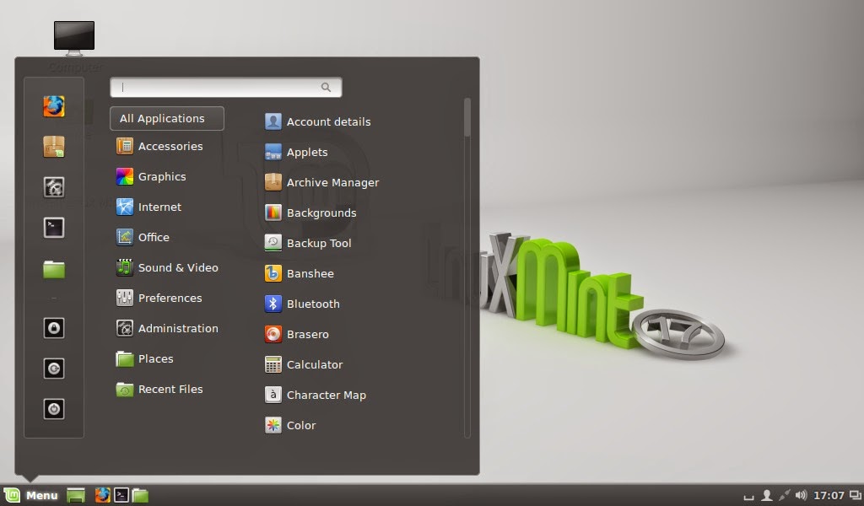864x506 pixels.
Task: Choose the Administration category
Action: click(167, 328)
